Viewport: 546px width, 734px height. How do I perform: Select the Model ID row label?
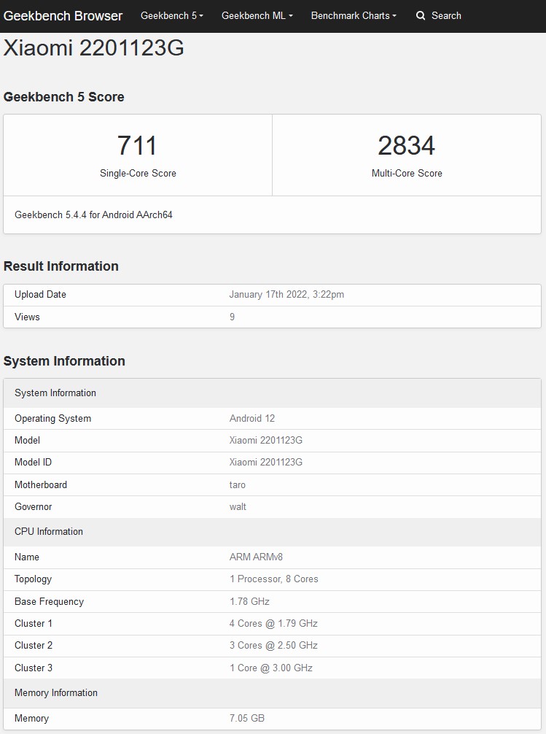(x=34, y=463)
